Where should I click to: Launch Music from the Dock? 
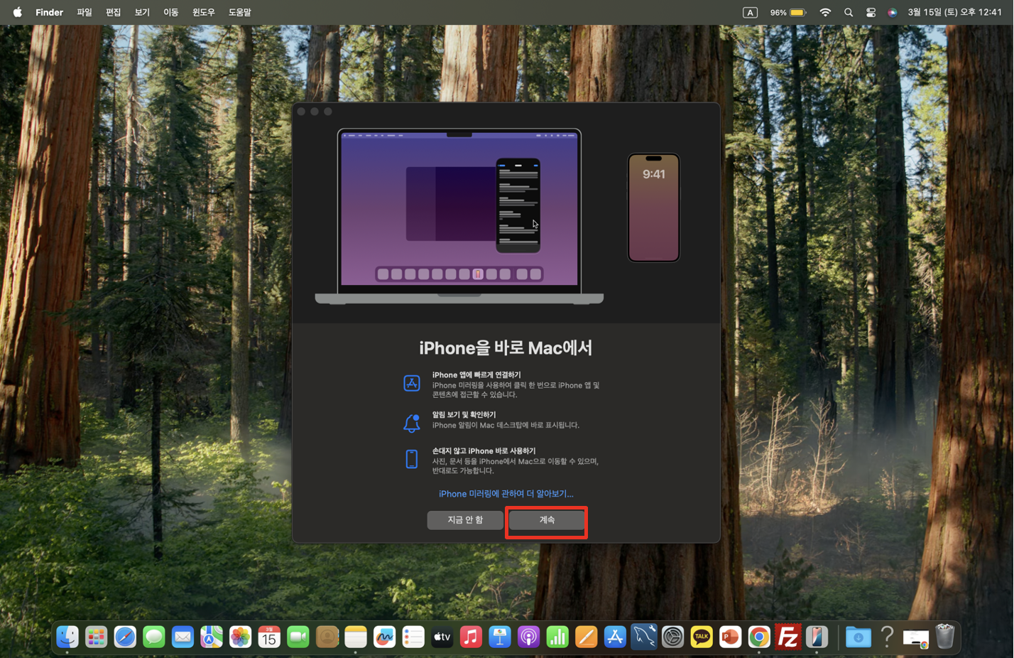coord(471,637)
